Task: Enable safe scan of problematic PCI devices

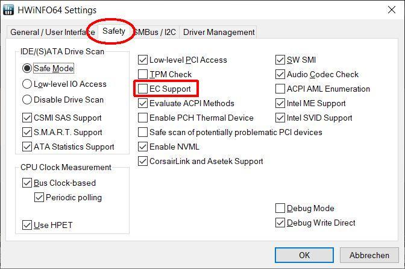Action: 143,132
